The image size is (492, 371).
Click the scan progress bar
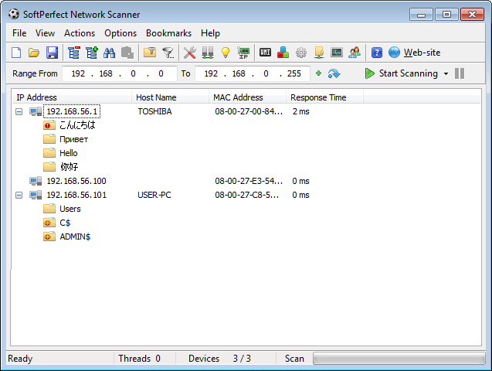tap(399, 359)
